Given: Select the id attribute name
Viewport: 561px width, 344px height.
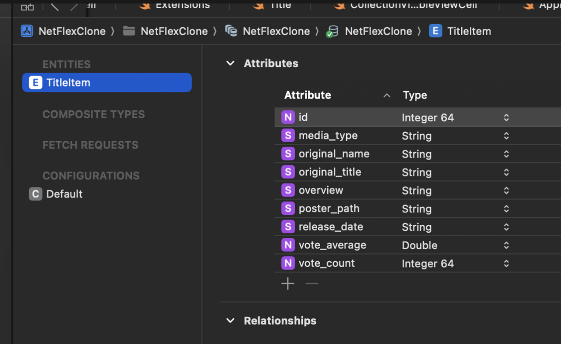Looking at the screenshot, I should (303, 117).
